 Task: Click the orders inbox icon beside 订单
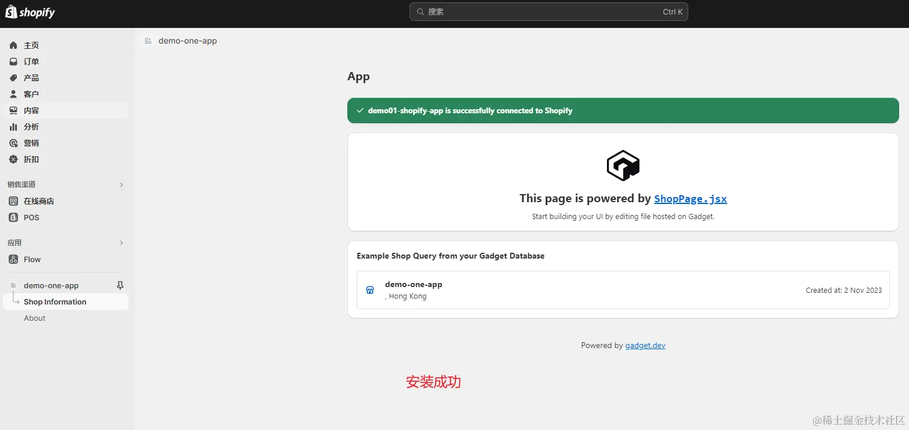13,62
